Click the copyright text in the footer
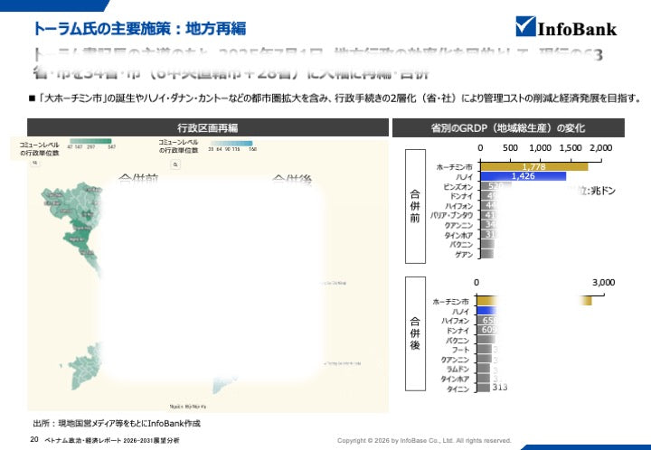 point(424,440)
